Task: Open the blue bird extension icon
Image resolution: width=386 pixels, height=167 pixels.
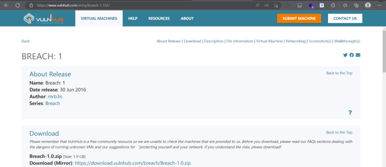Action: 322,5
